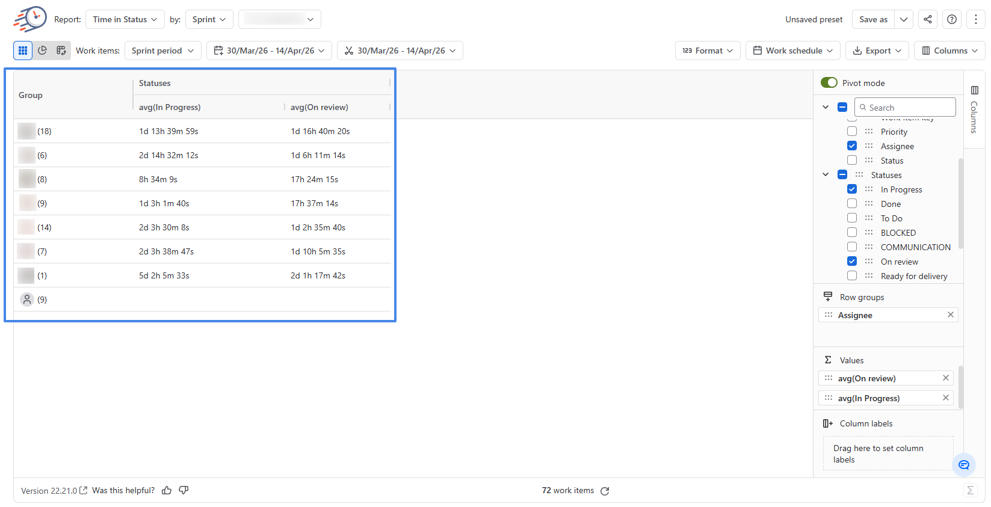
Task: Open the Save as arrow dropdown
Action: (x=904, y=19)
